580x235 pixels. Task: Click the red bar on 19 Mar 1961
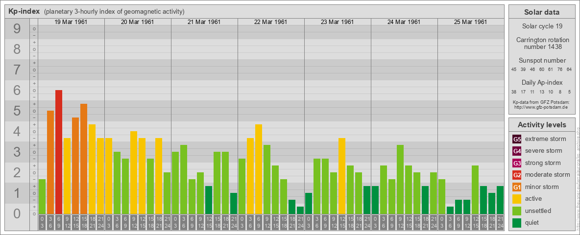click(59, 152)
